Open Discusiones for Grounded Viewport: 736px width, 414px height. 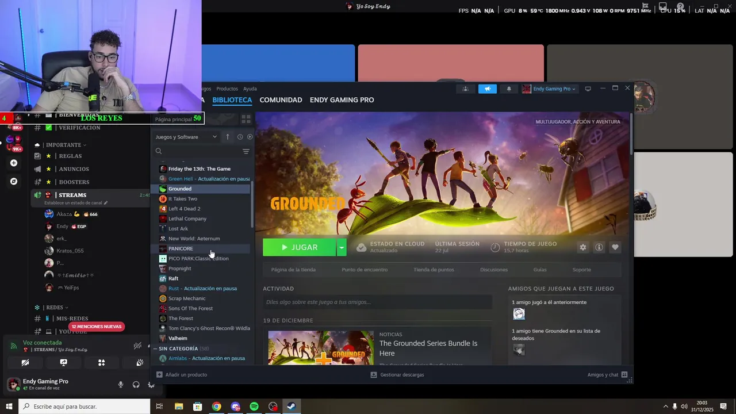(x=494, y=270)
